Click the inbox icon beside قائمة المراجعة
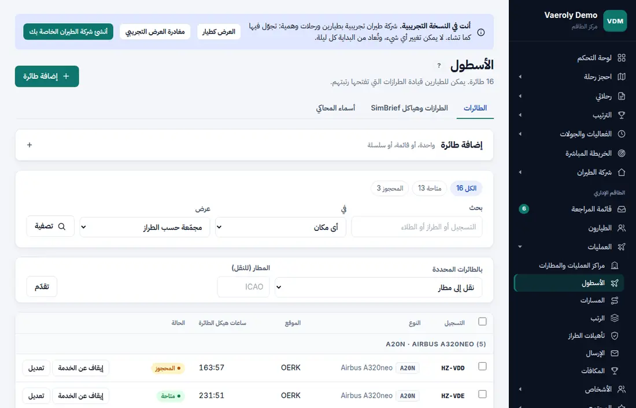Screen dimensions: 636x408 [621, 209]
